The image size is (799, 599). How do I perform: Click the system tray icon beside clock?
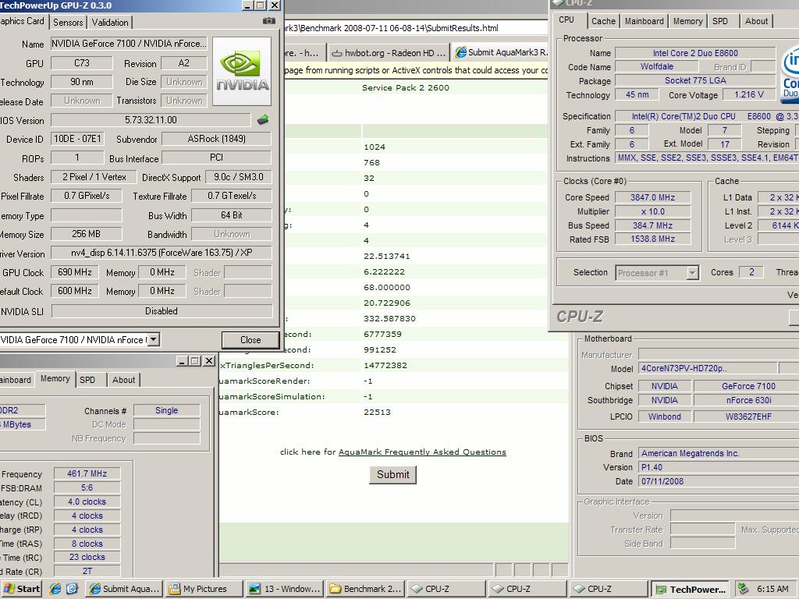coord(743,589)
